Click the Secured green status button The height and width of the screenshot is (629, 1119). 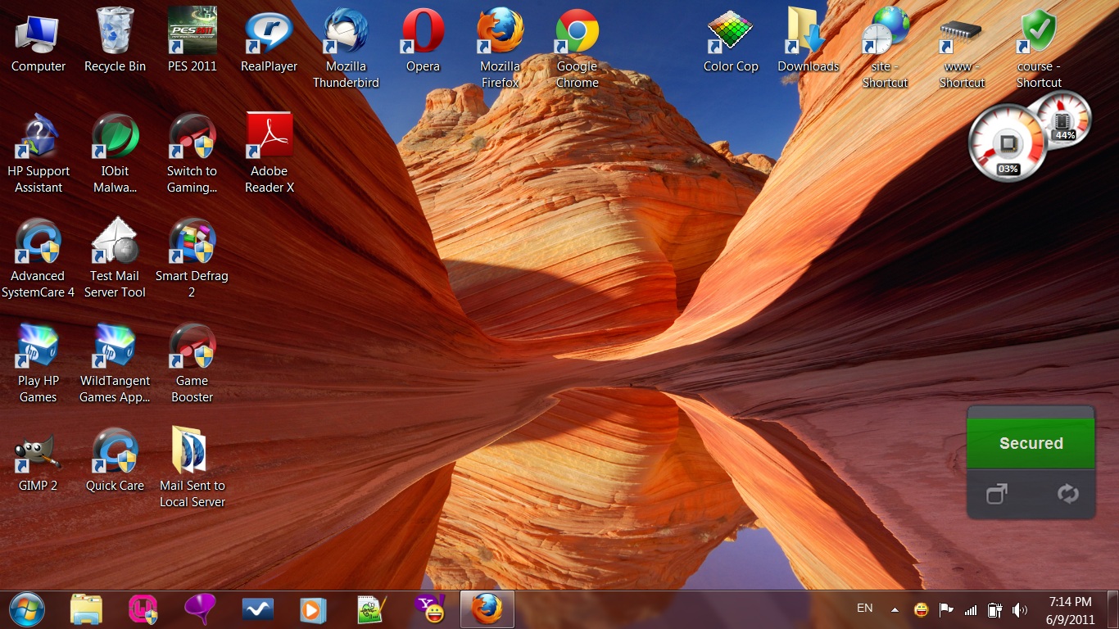point(1031,443)
